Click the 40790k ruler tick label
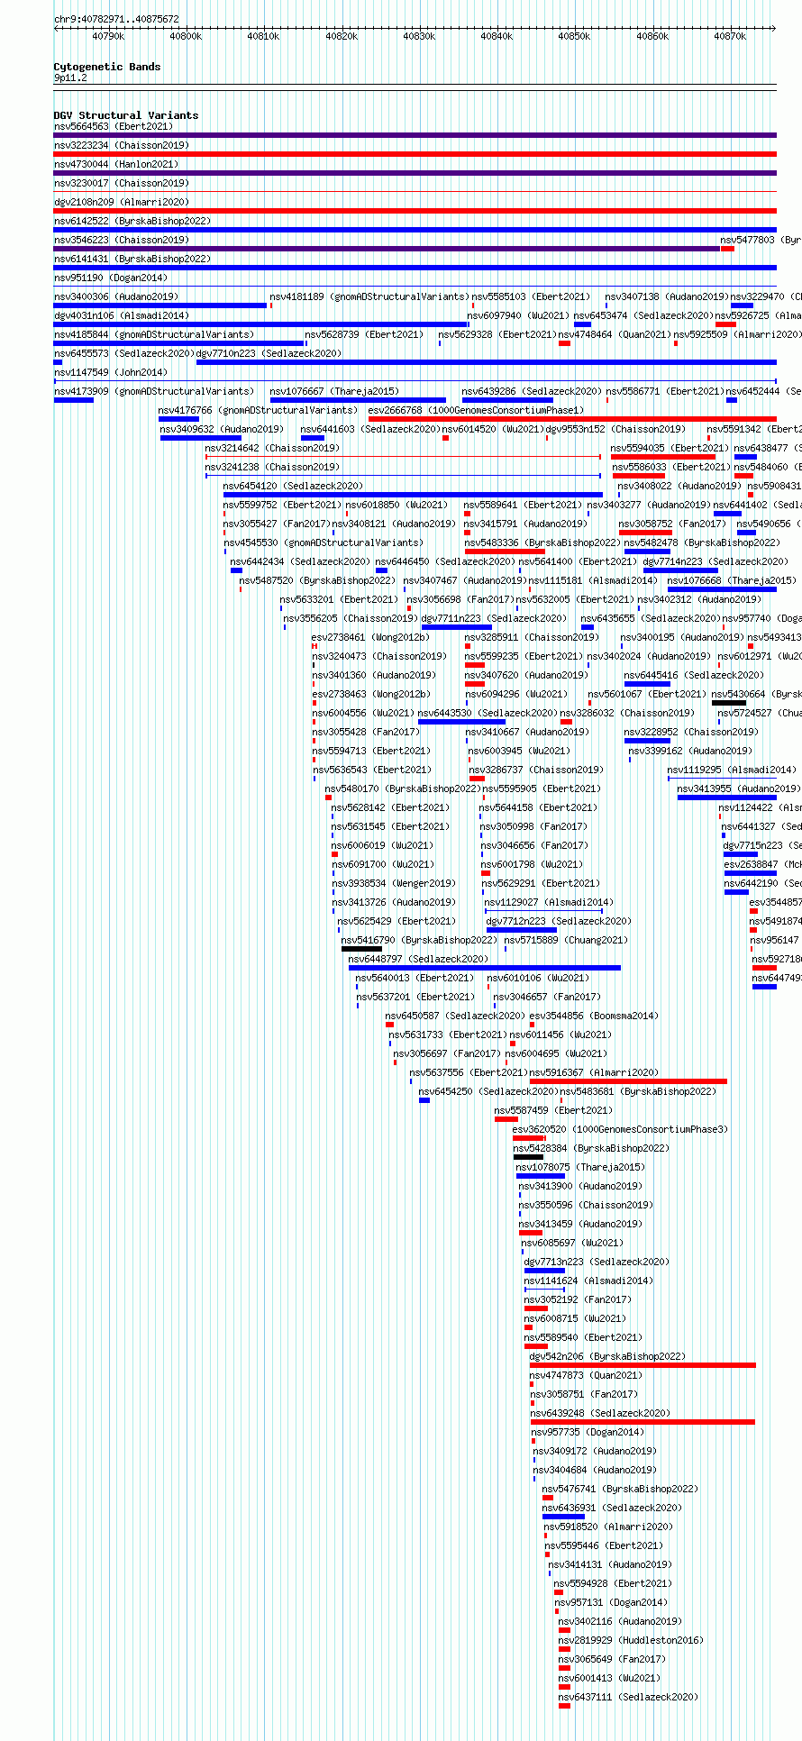 tap(108, 36)
